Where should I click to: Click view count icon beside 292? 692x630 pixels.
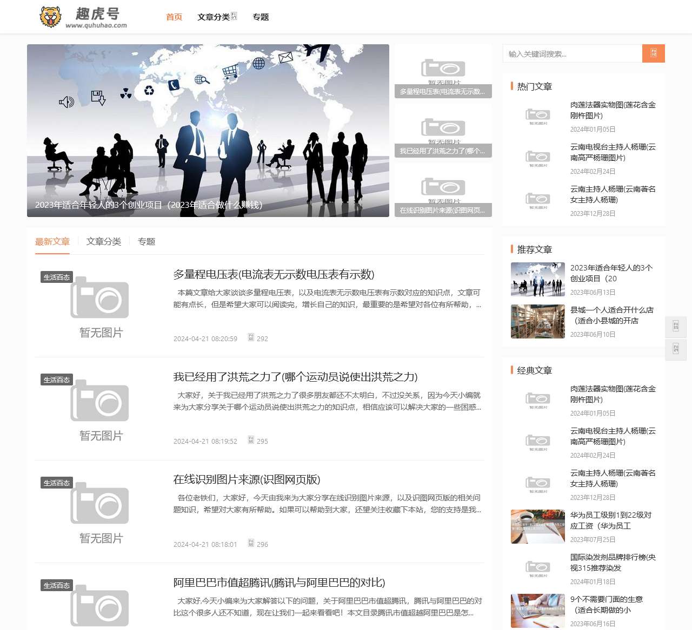(251, 337)
